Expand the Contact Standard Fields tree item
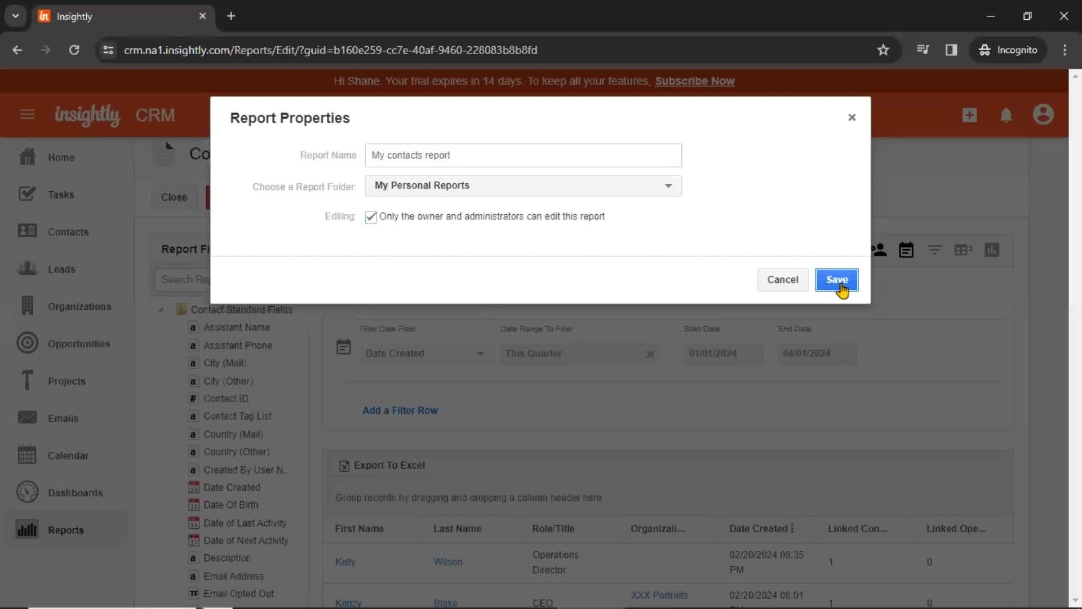This screenshot has height=609, width=1082. [x=161, y=310]
